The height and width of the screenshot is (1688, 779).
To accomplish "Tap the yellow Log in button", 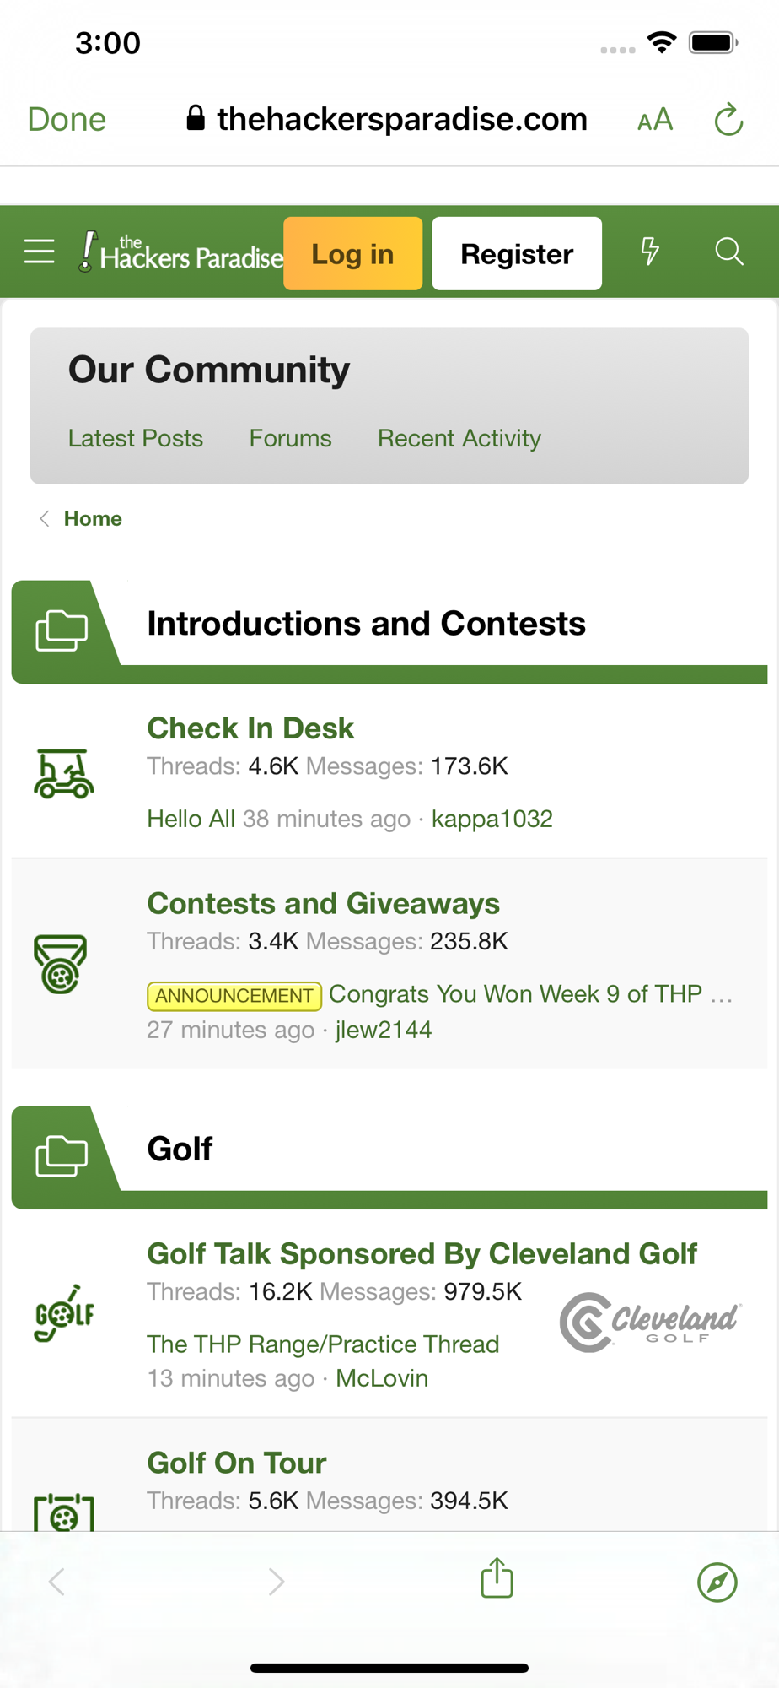I will [x=352, y=253].
